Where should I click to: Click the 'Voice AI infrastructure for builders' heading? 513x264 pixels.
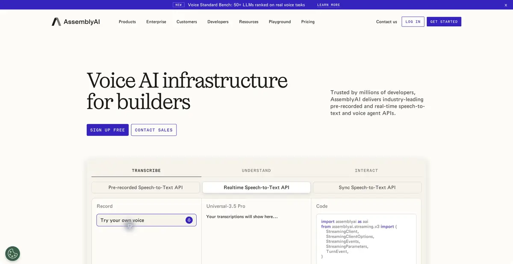pos(187,91)
